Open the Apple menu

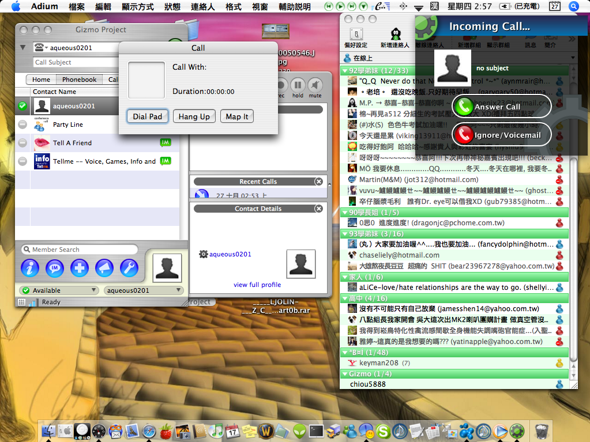pyautogui.click(x=16, y=6)
